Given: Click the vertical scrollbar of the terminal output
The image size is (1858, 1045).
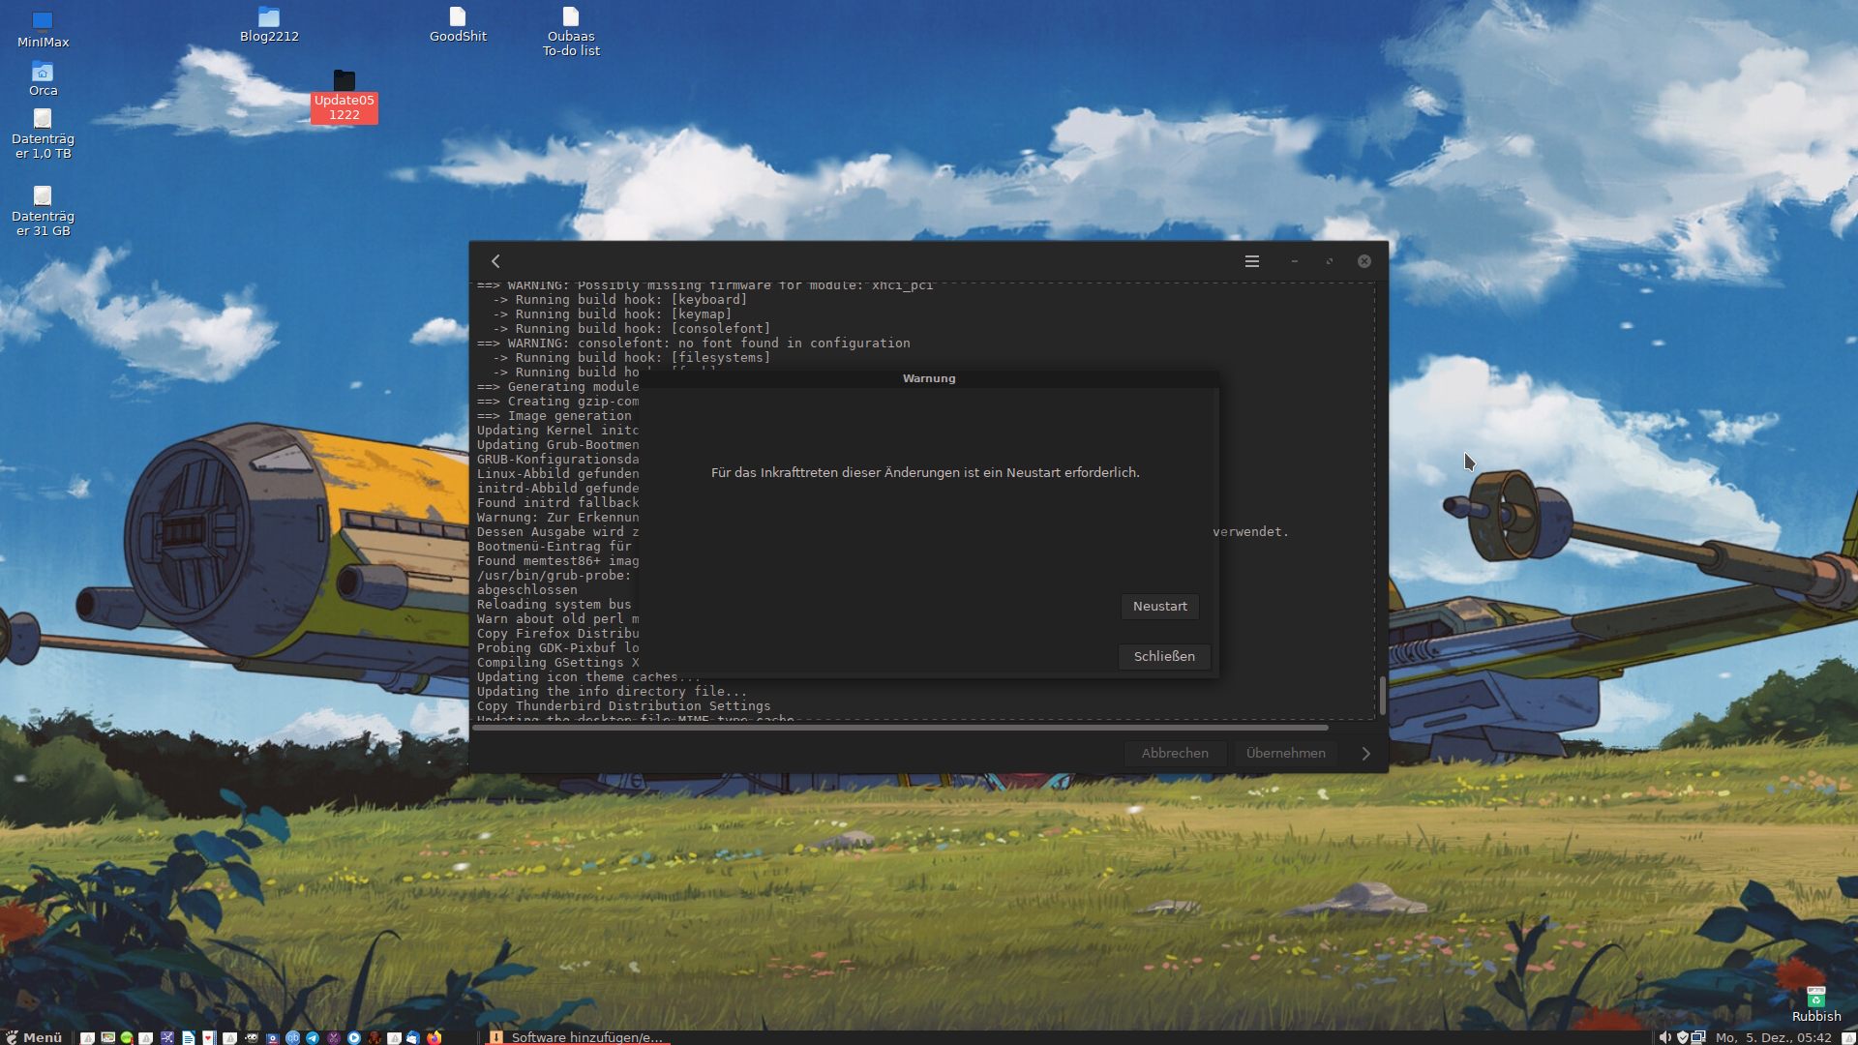Looking at the screenshot, I should click(x=1382, y=696).
